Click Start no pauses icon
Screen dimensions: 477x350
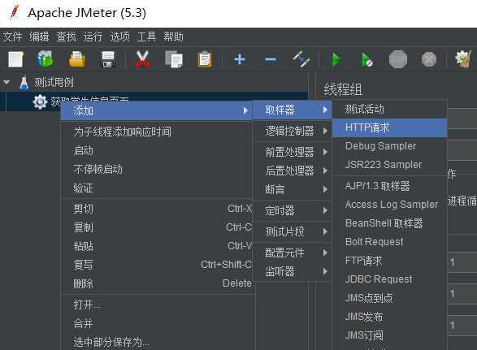(366, 59)
